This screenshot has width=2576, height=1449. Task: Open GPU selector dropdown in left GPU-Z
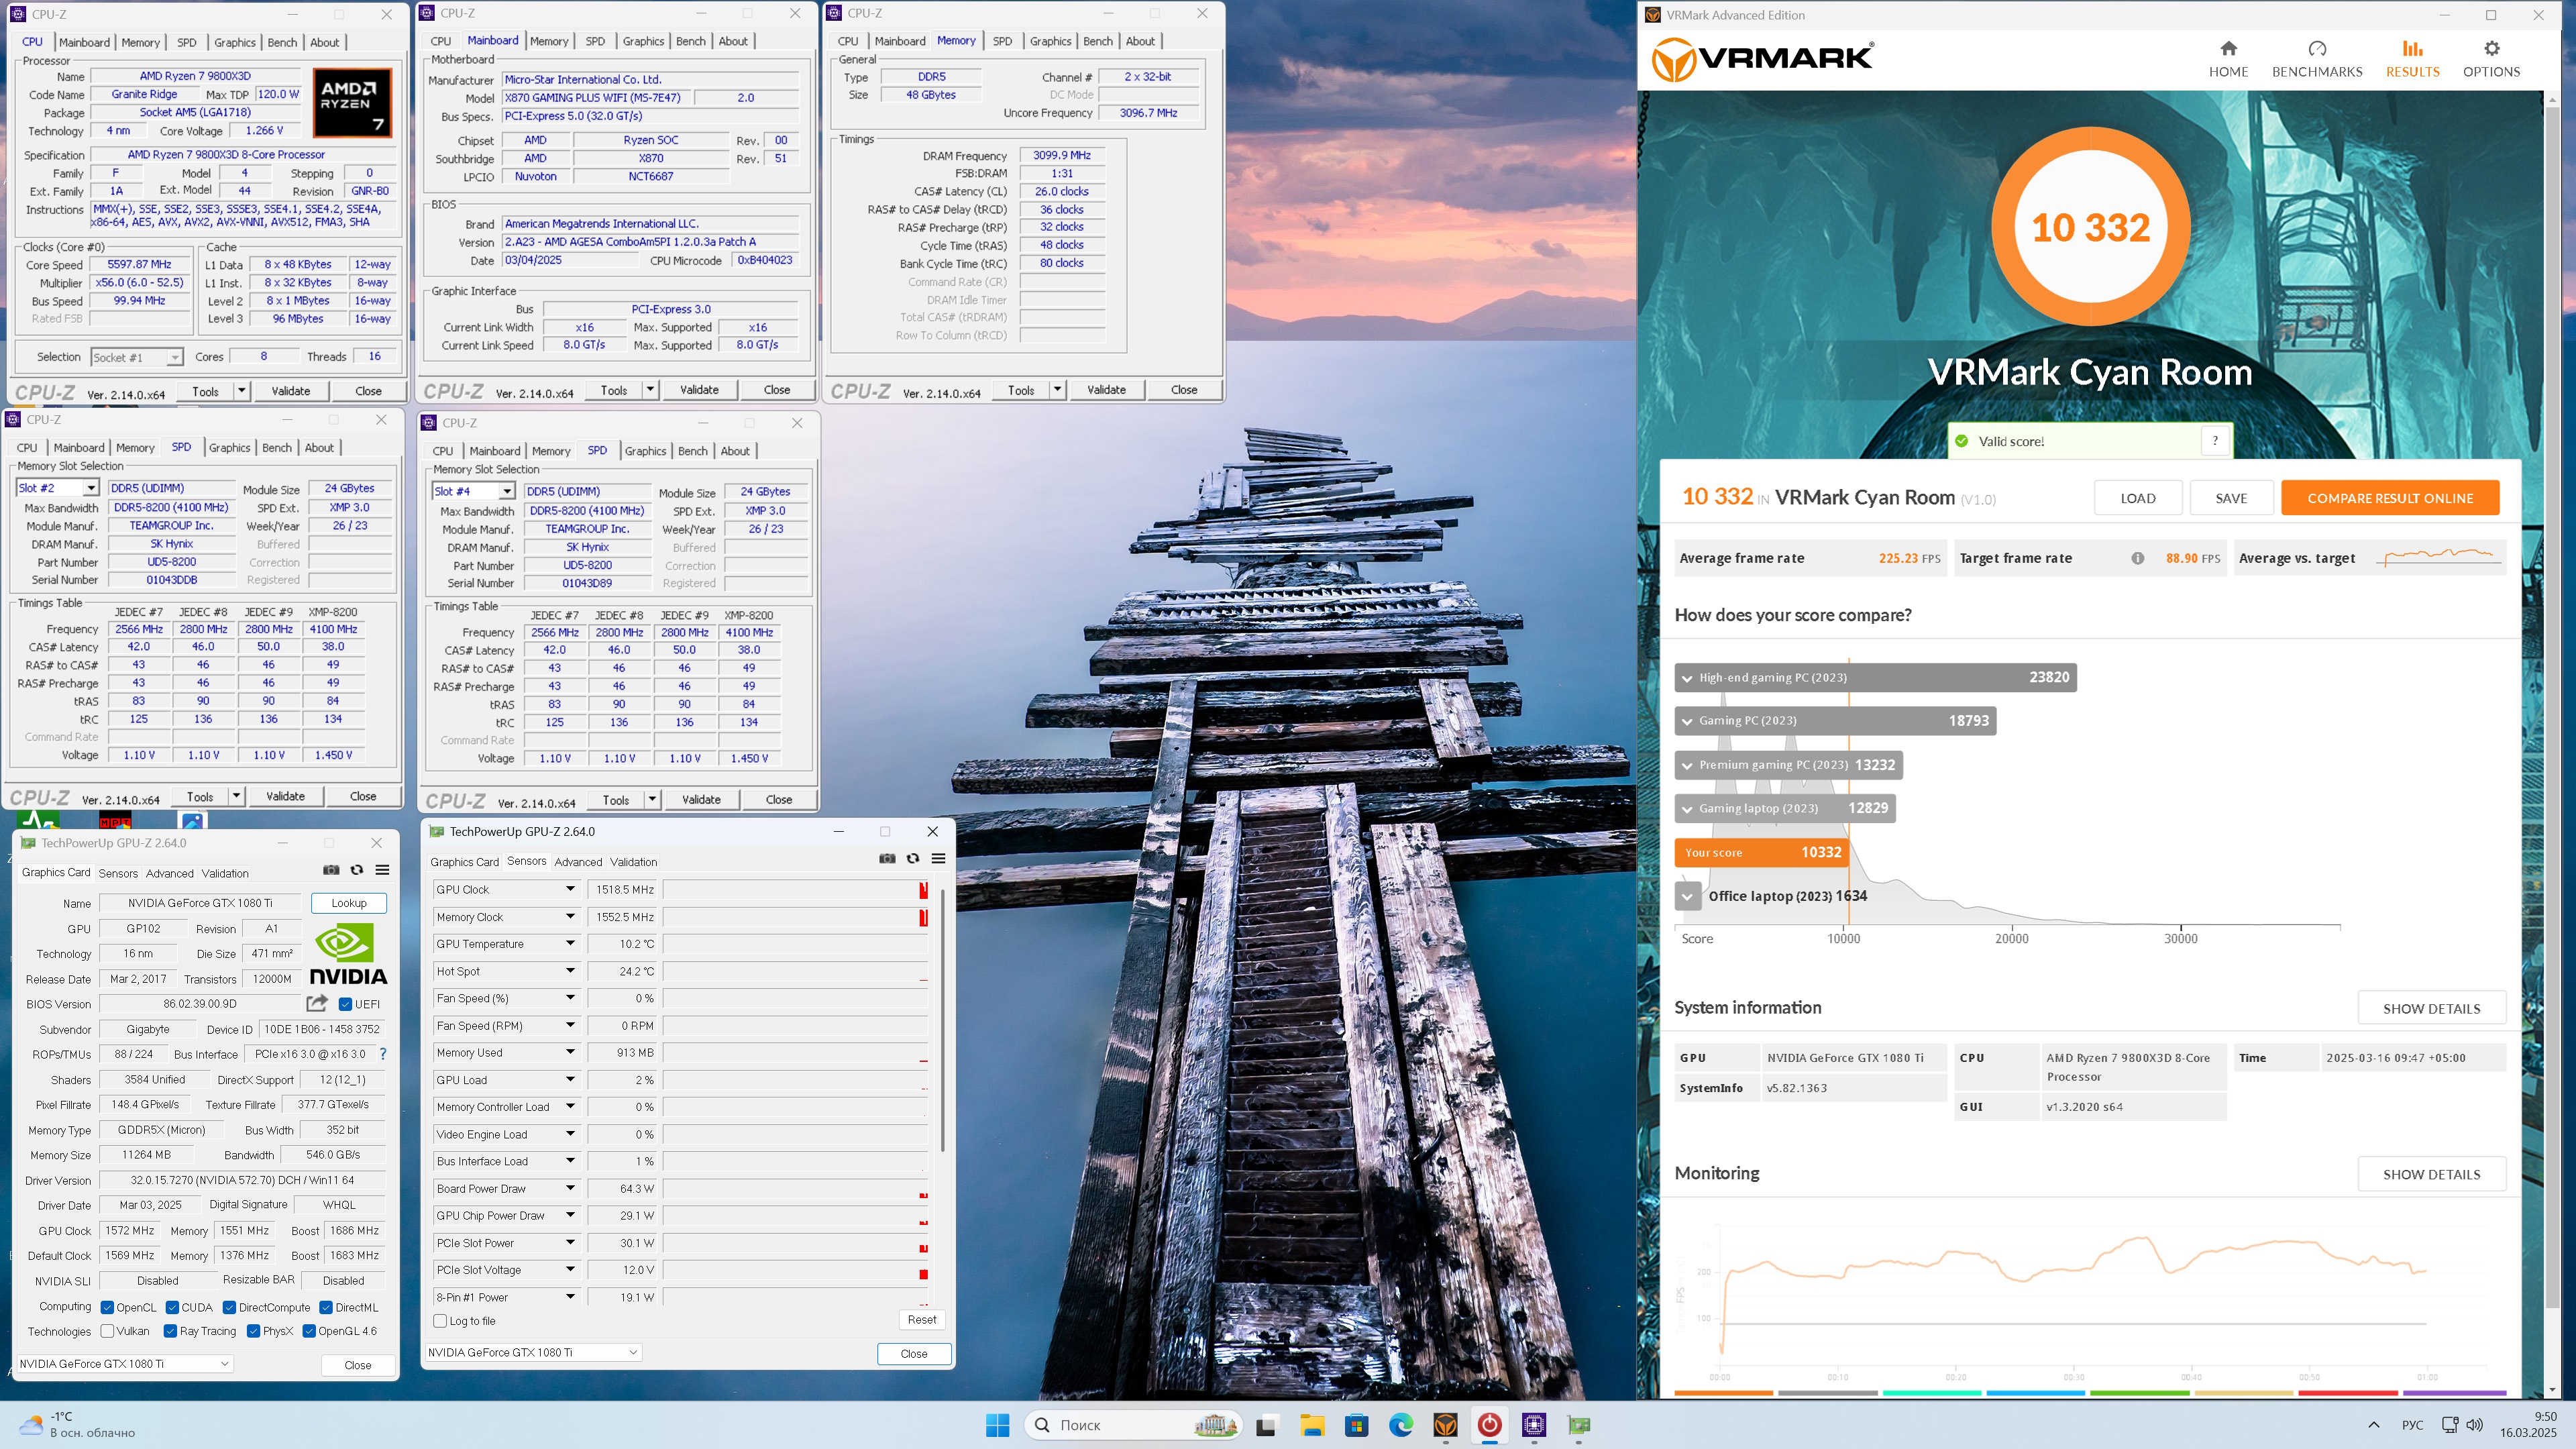click(x=125, y=1363)
